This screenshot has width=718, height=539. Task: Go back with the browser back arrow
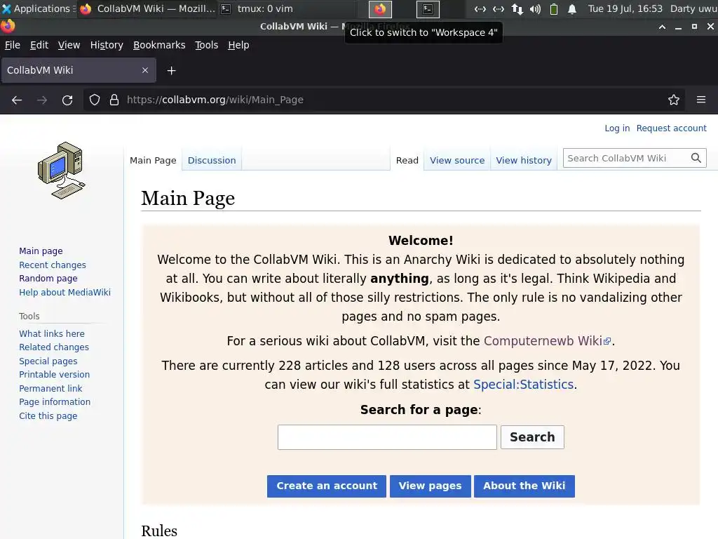(x=17, y=100)
